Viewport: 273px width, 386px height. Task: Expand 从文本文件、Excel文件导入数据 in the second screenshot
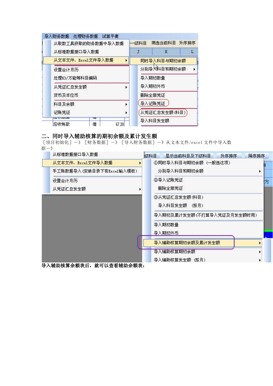click(x=92, y=163)
